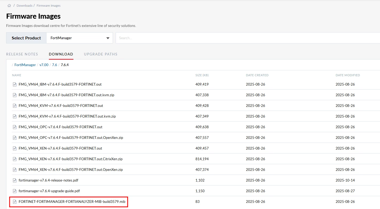Download FMG_VM64_OPC out.OpenXen.zip file
This screenshot has width=380, height=209.
click(71, 138)
